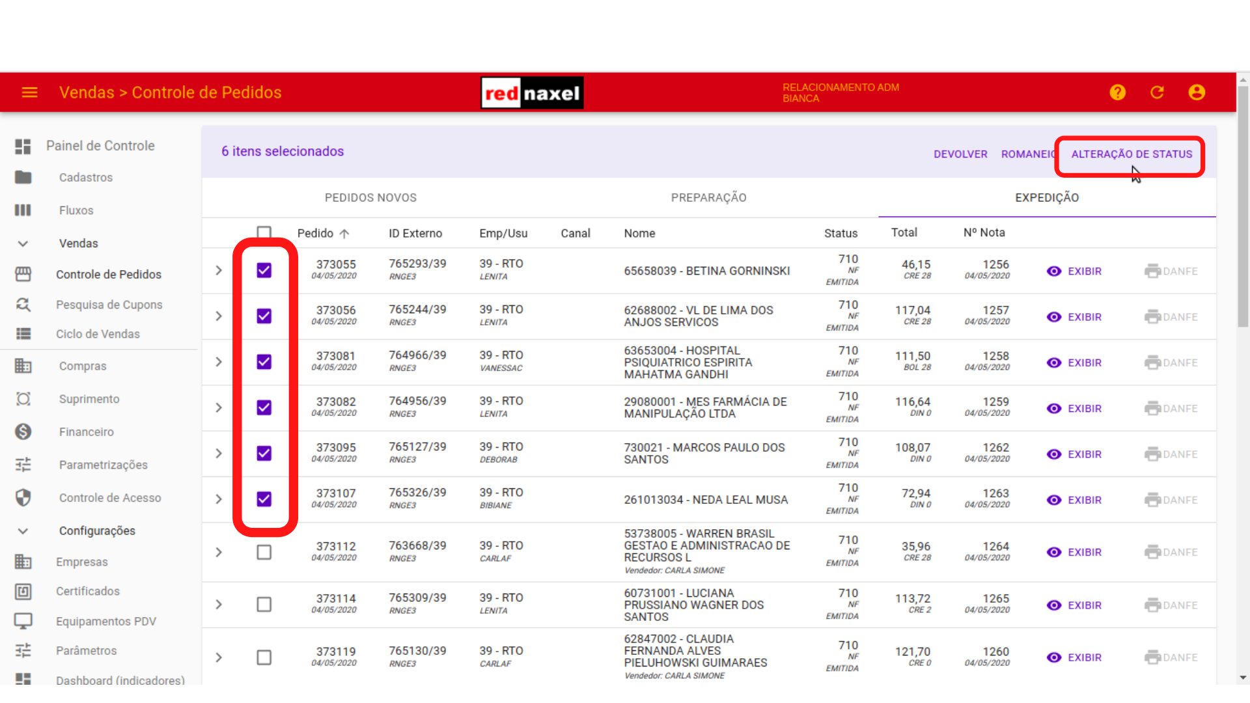The image size is (1250, 703).
Task: Click the Financeiro dollar icon
Action: (x=23, y=432)
